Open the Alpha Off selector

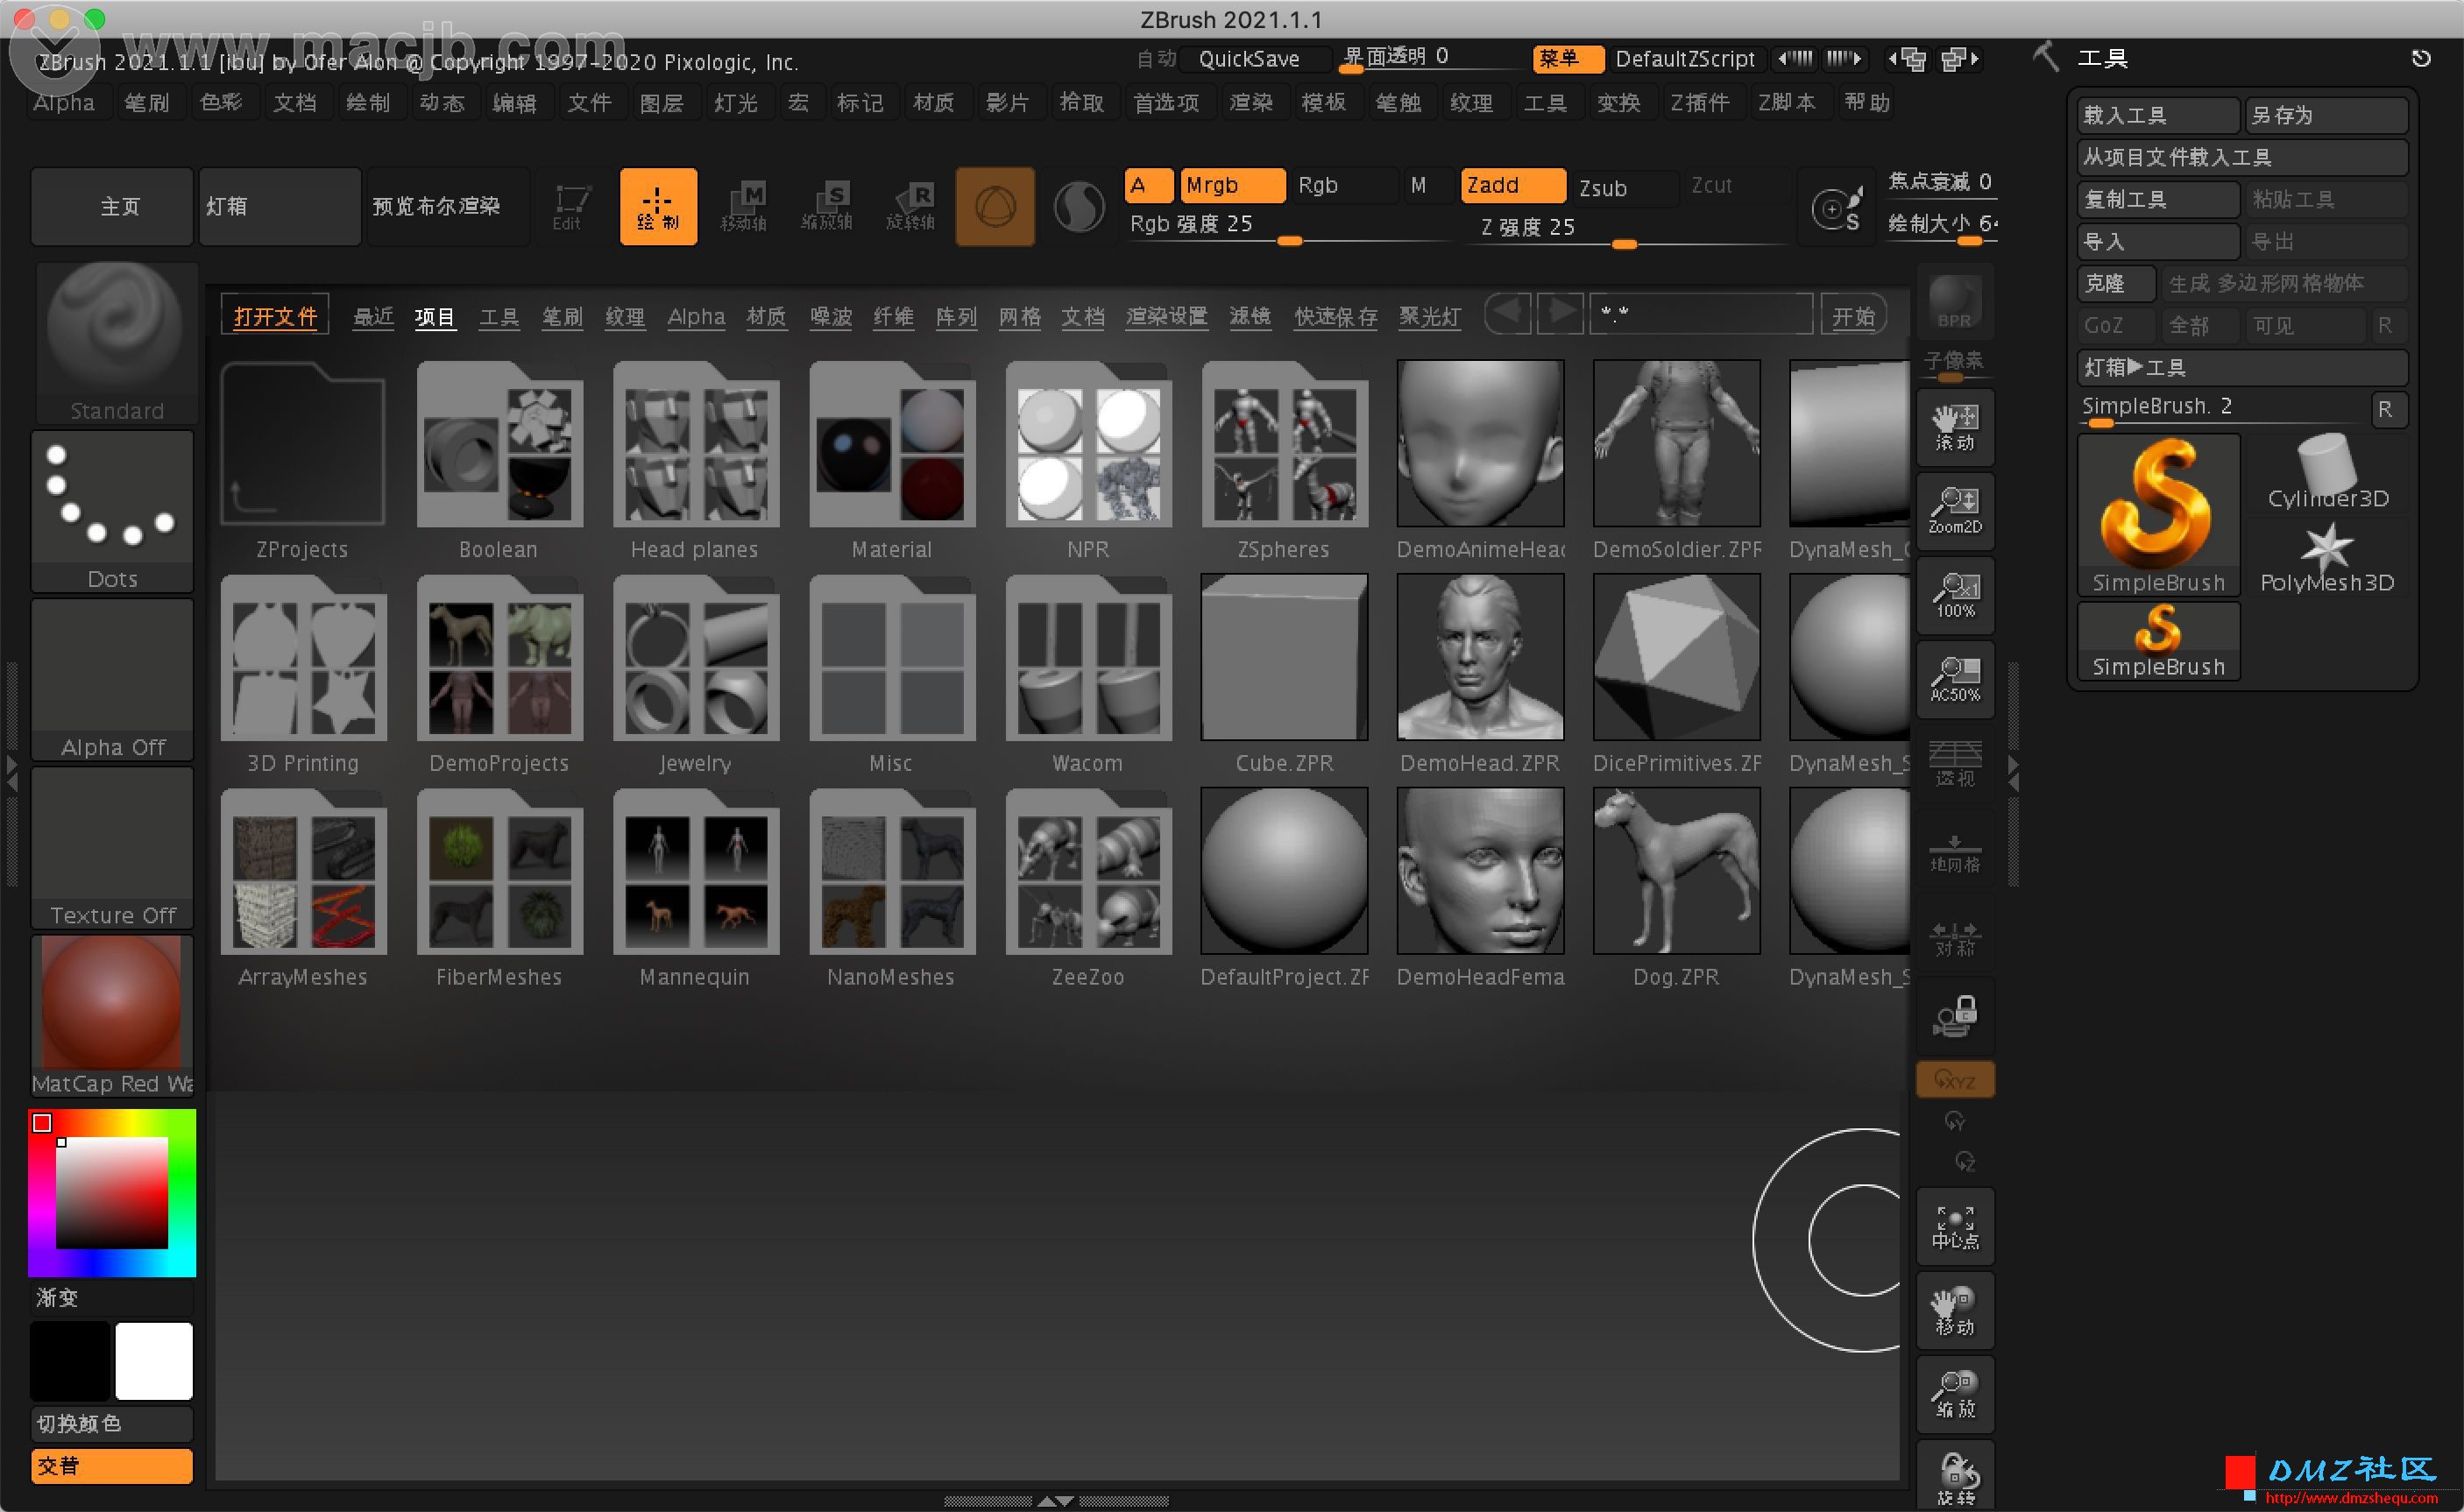pos(112,680)
